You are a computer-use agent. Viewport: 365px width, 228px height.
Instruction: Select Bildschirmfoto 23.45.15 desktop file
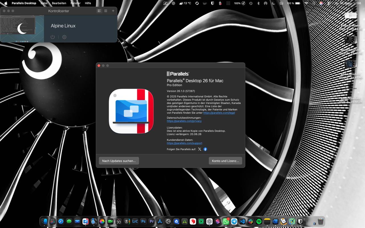pos(350,45)
